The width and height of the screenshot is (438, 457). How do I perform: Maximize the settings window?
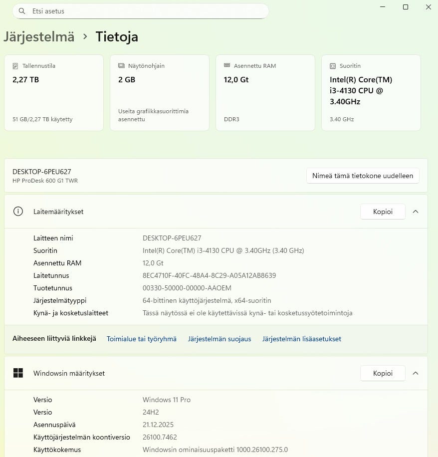406,7
